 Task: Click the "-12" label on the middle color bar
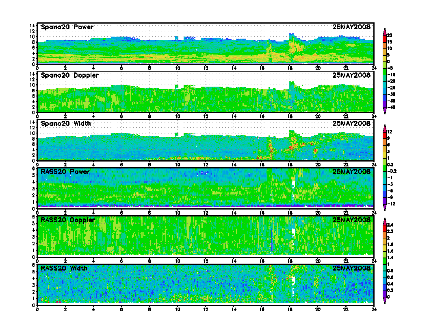point(391,204)
